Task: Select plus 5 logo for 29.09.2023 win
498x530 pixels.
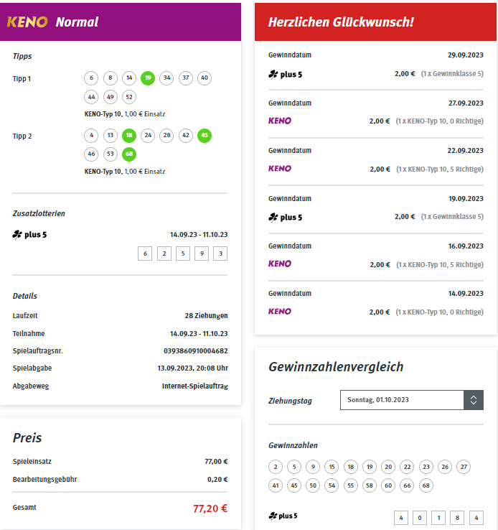Action: (286, 75)
